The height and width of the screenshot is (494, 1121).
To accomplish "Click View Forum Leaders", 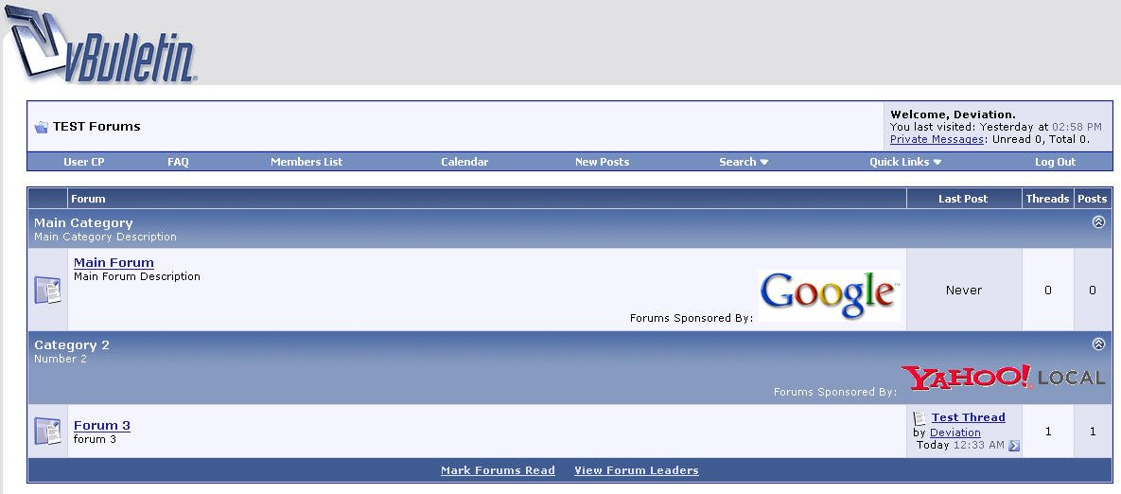I will pos(637,470).
